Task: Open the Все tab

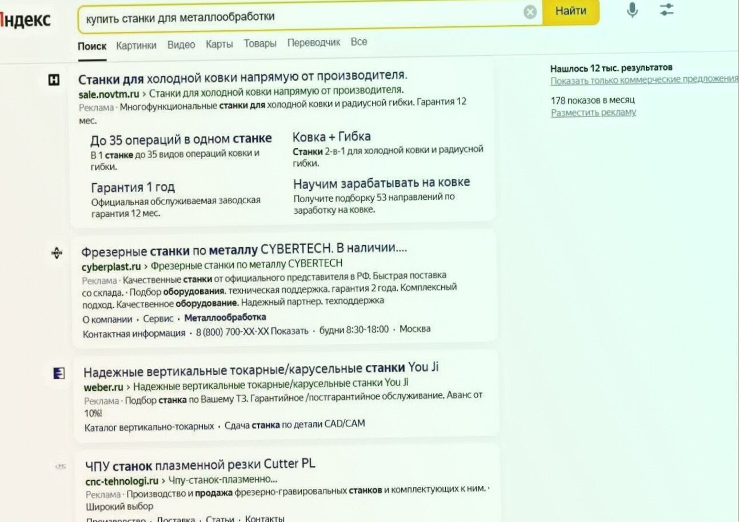Action: pos(359,42)
